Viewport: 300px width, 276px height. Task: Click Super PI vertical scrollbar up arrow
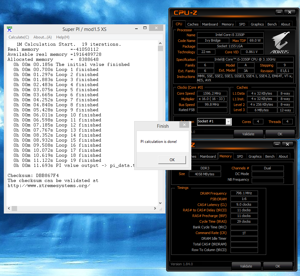[160, 43]
